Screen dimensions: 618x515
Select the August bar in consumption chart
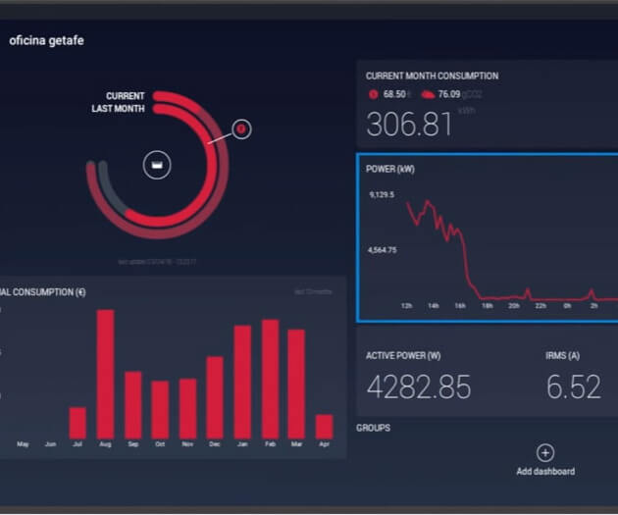pyautogui.click(x=105, y=373)
